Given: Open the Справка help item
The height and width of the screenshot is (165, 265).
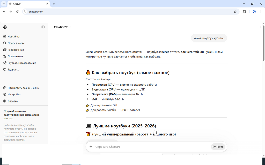Looking at the screenshot, I should click(x=12, y=101).
